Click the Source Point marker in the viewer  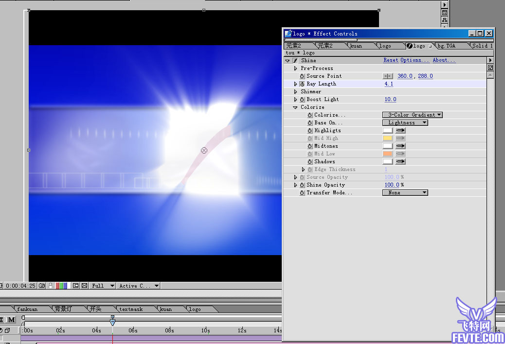tap(204, 150)
